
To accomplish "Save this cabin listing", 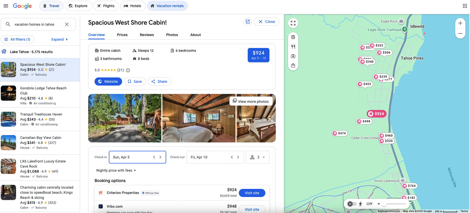I will [135, 81].
